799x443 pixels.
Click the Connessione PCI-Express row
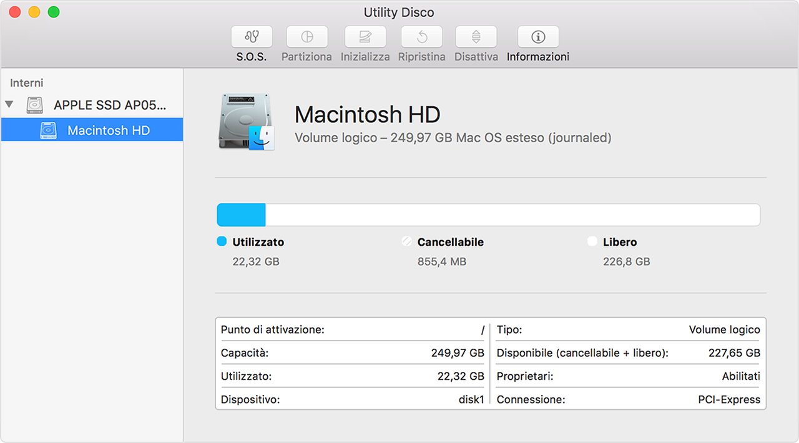[628, 399]
